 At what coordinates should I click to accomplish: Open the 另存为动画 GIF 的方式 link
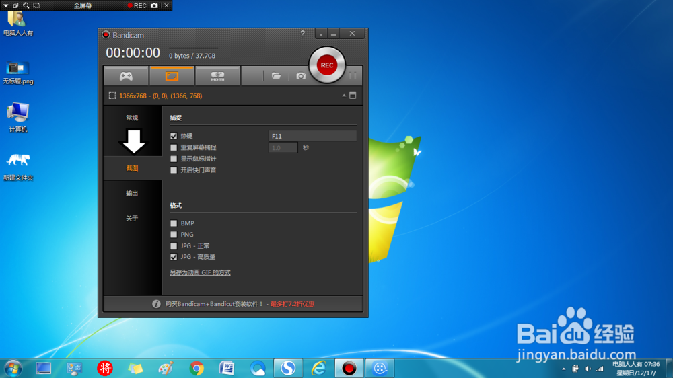(x=200, y=272)
